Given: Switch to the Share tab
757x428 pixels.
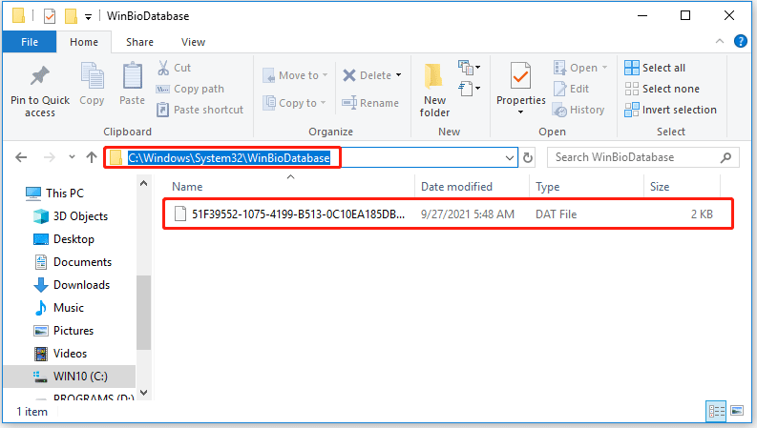Looking at the screenshot, I should point(139,42).
